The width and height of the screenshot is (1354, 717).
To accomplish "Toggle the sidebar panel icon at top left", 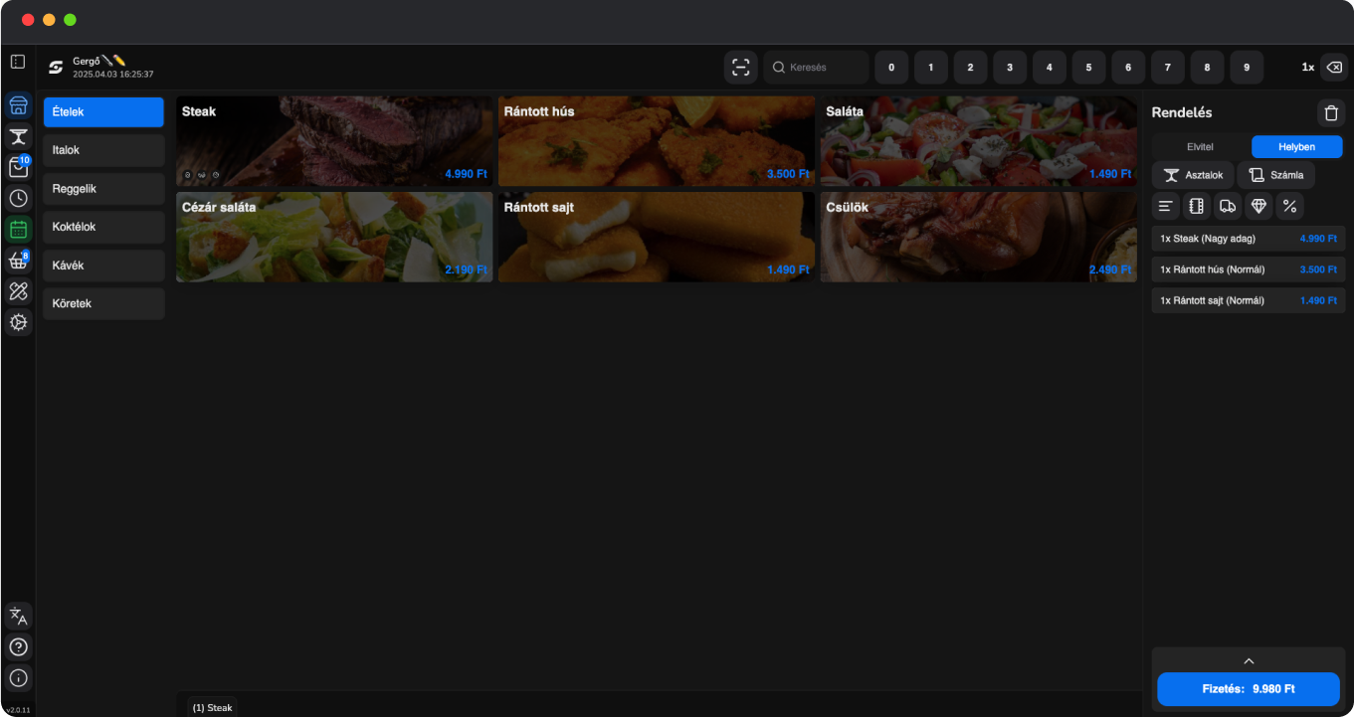I will tap(18, 62).
